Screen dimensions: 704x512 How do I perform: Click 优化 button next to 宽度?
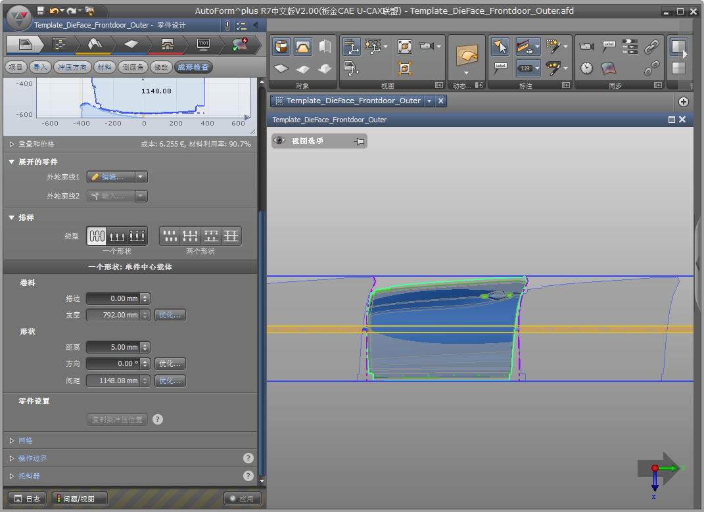pyautogui.click(x=170, y=315)
